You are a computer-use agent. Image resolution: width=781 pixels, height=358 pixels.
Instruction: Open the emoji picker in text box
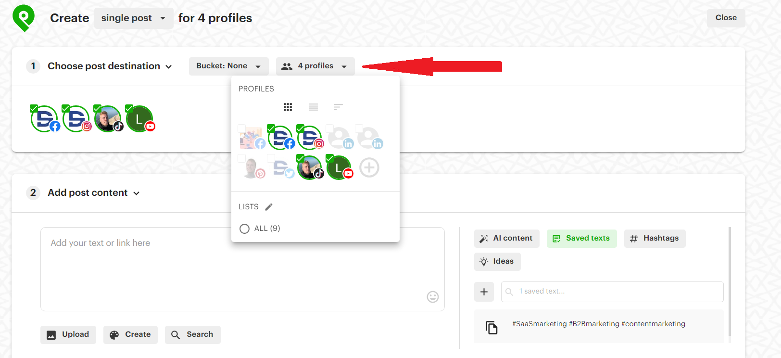coord(432,297)
